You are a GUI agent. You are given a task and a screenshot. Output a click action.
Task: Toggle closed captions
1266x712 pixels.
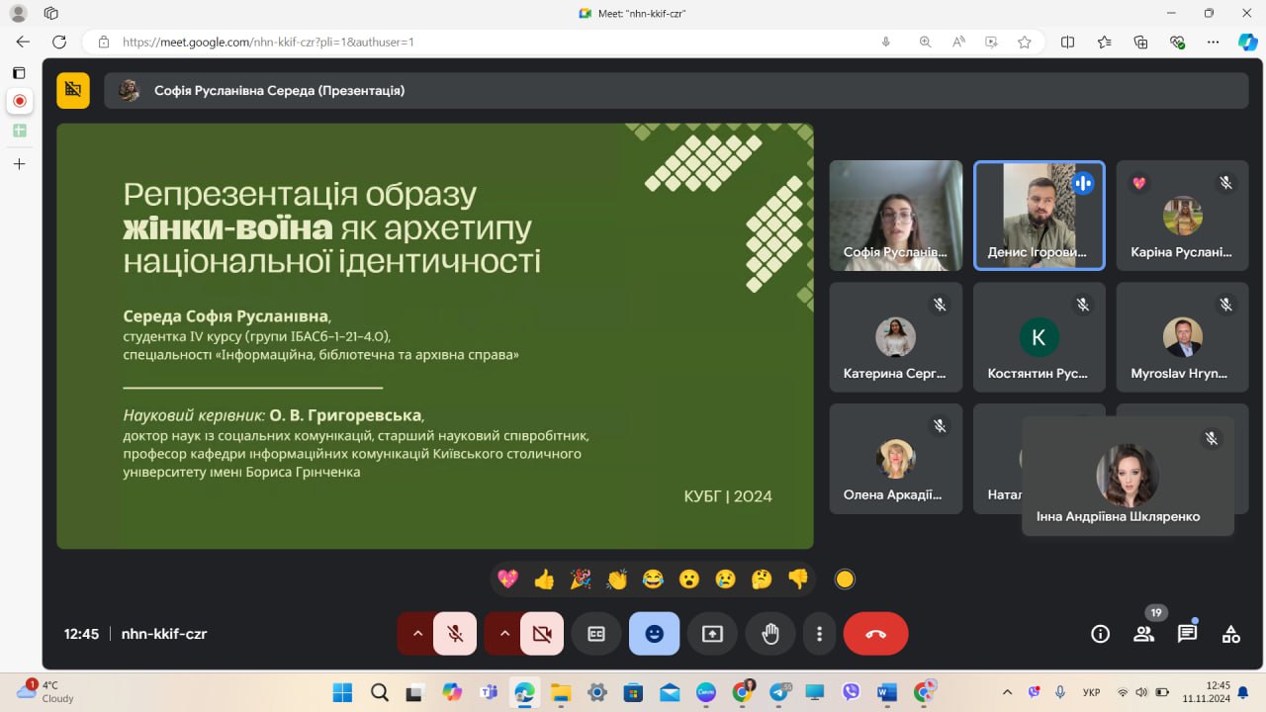596,634
